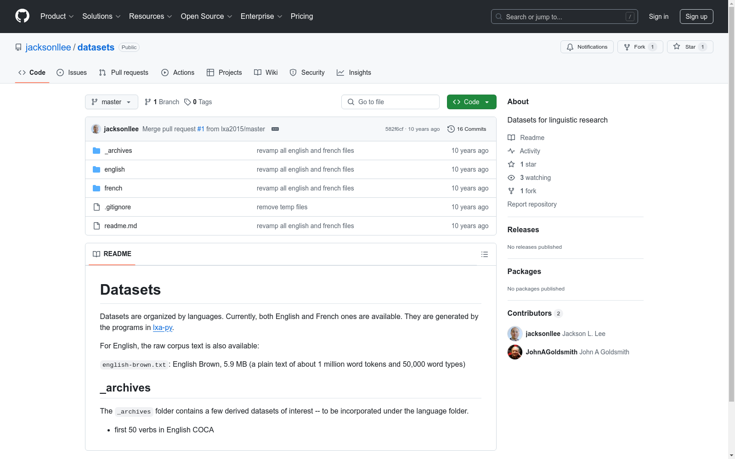Open commit hash 582f6cf
Viewport: 735px width, 459px height.
394,129
